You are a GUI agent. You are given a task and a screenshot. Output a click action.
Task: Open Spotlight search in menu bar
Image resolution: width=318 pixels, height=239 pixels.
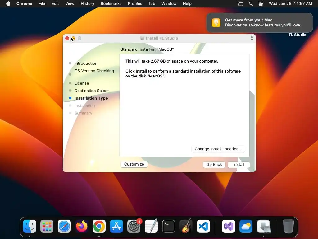251,4
